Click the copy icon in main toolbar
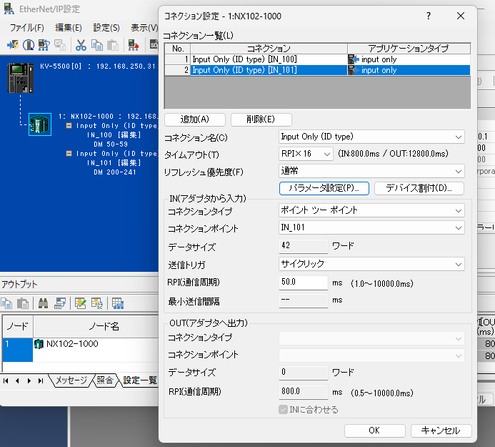The width and height of the screenshot is (495, 447). click(96, 44)
